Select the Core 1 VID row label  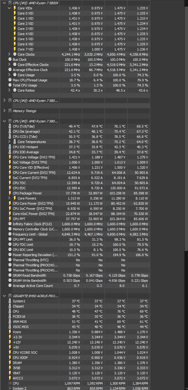coord(25,18)
